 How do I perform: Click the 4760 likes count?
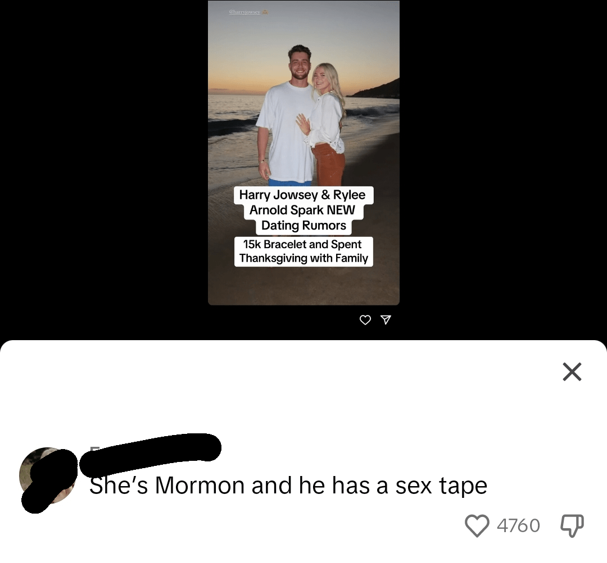pyautogui.click(x=518, y=525)
